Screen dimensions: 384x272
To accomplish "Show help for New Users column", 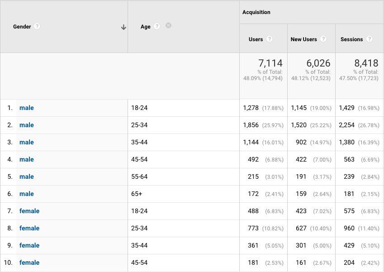I will click(323, 39).
